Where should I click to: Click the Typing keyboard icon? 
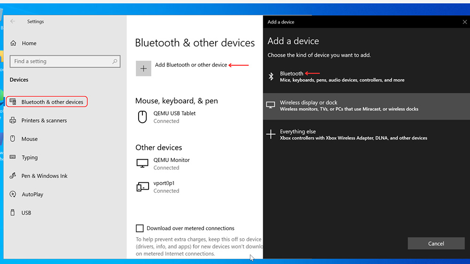13,157
